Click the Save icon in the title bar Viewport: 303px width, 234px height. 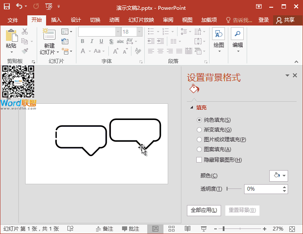(7, 6)
